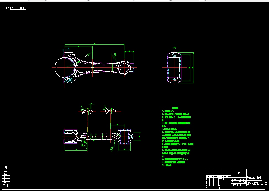Select the hexagonal small-end bore in top view
Image resolution: width=269 pixels, height=191 pixels.
(x=124, y=67)
